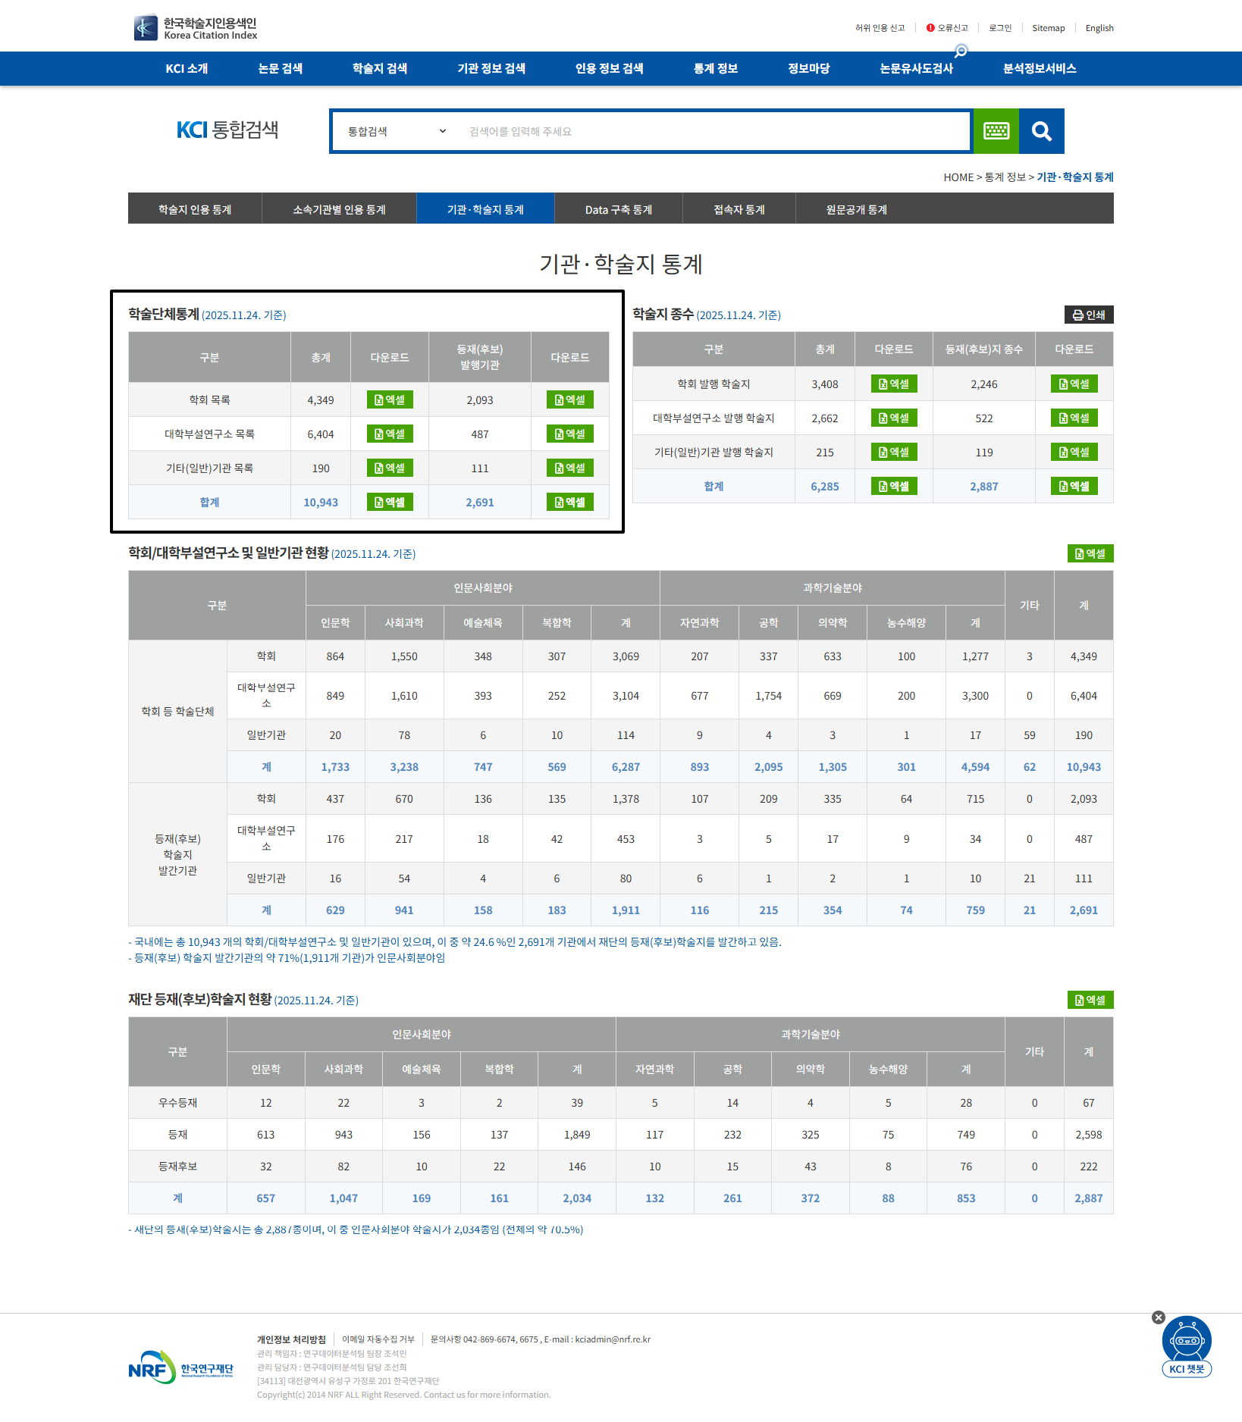The height and width of the screenshot is (1422, 1242).
Task: Open the virtual keyboard icon
Action: point(996,131)
